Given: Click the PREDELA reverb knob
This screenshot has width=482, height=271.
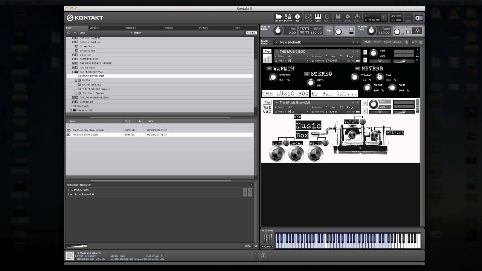Looking at the screenshot, I should click(355, 77).
